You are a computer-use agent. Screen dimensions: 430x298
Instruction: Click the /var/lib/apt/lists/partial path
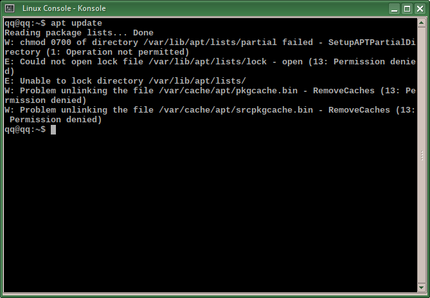pyautogui.click(x=210, y=42)
